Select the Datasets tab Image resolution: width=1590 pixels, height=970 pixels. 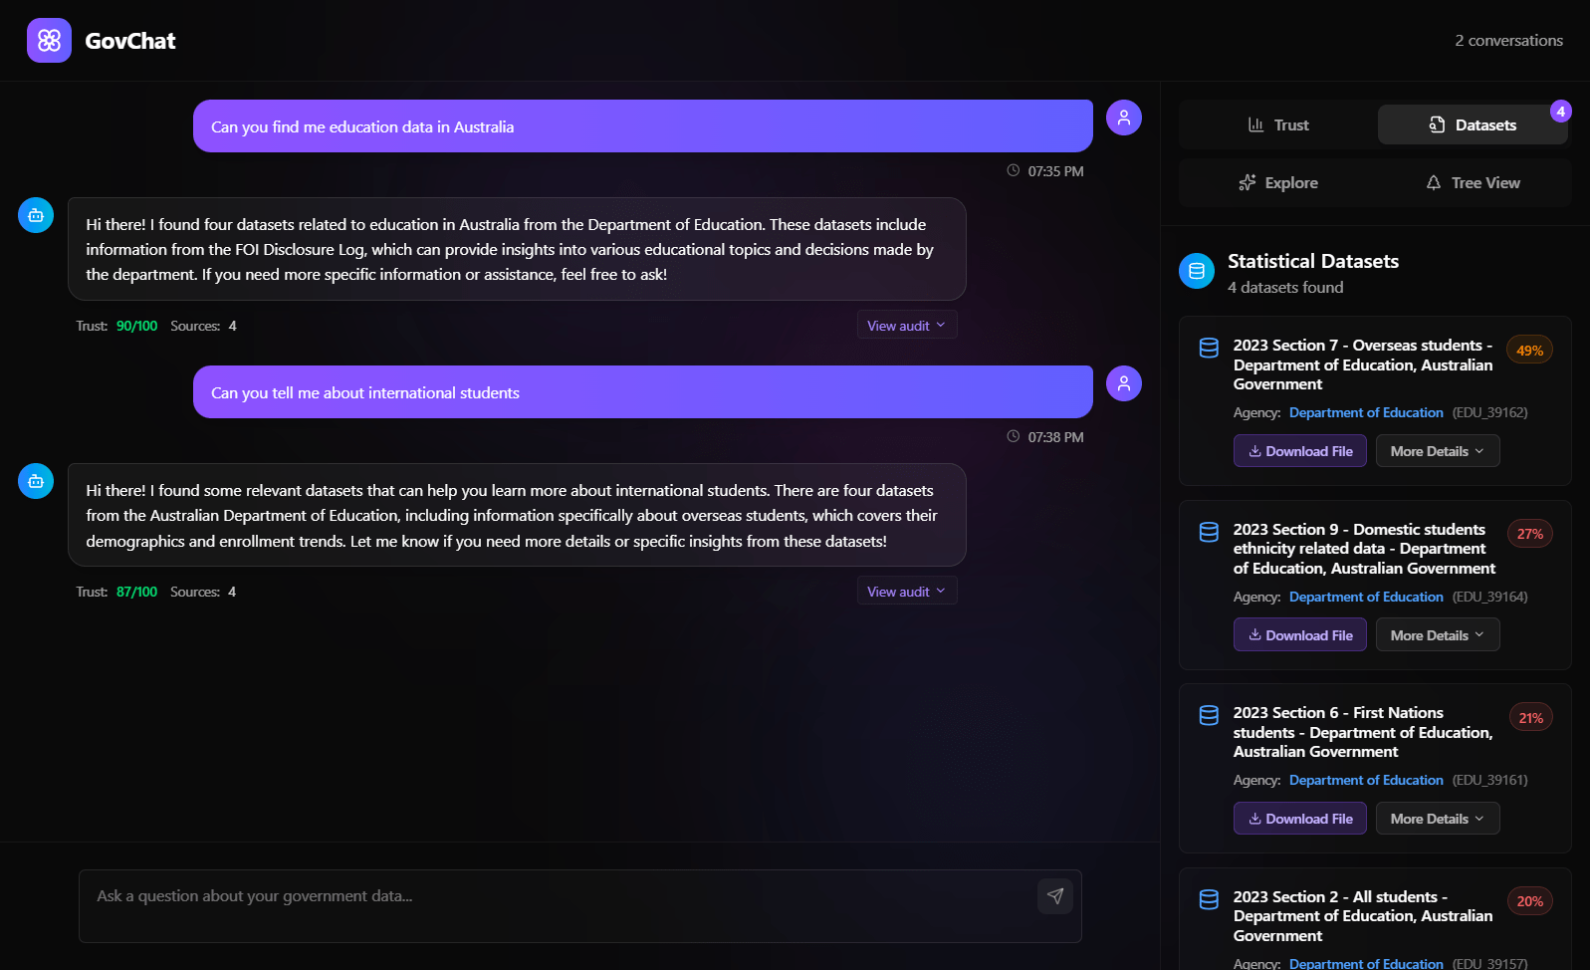[x=1473, y=125]
